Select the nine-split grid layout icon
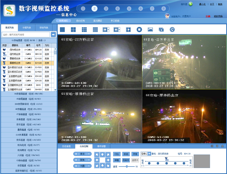 (84, 30)
